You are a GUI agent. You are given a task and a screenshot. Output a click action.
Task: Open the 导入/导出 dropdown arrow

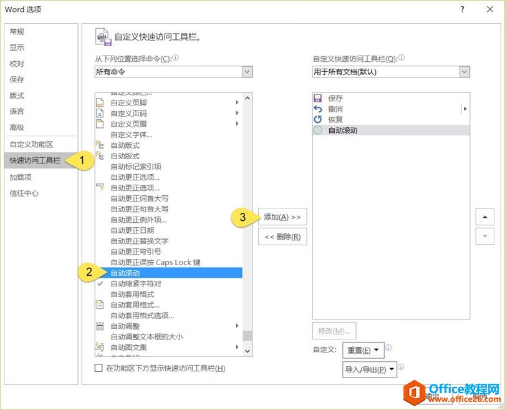click(x=390, y=369)
